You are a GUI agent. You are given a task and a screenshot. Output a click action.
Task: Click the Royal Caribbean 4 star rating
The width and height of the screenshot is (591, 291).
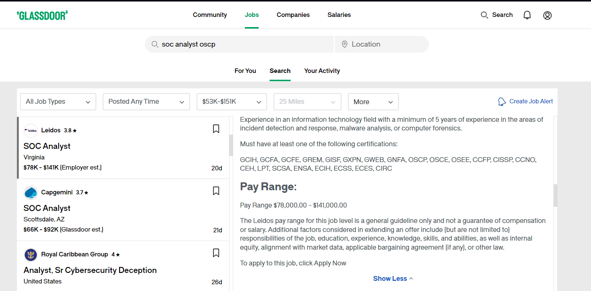(x=116, y=255)
